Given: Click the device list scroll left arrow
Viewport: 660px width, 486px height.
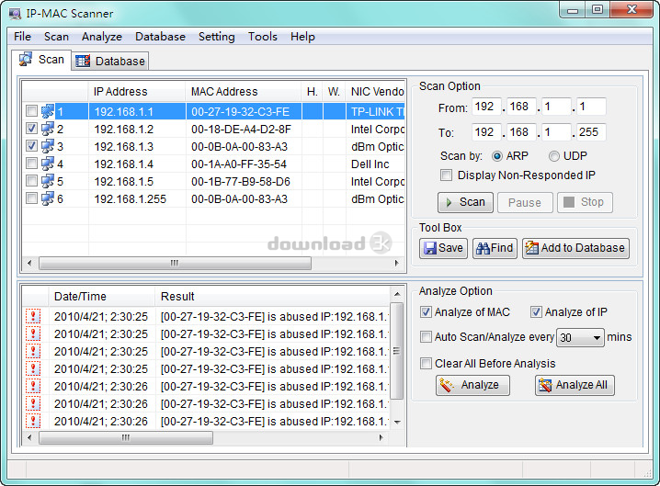Looking at the screenshot, I should tap(29, 264).
